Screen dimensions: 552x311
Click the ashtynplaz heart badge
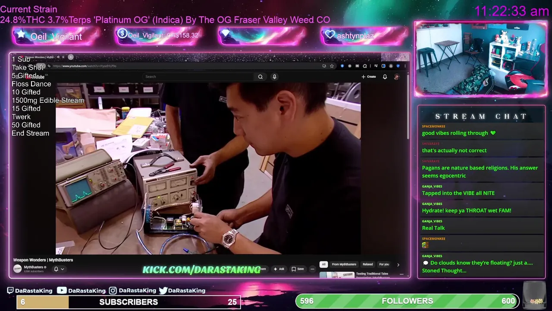coord(364,36)
